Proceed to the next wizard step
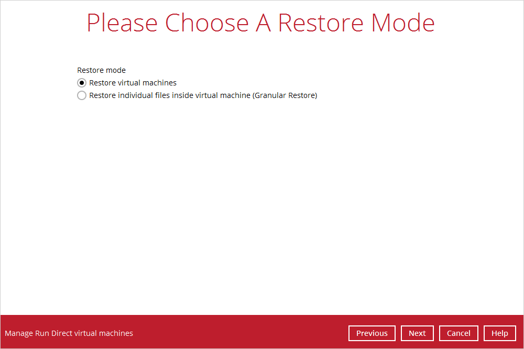Viewport: 524px width, 349px height. (x=417, y=333)
